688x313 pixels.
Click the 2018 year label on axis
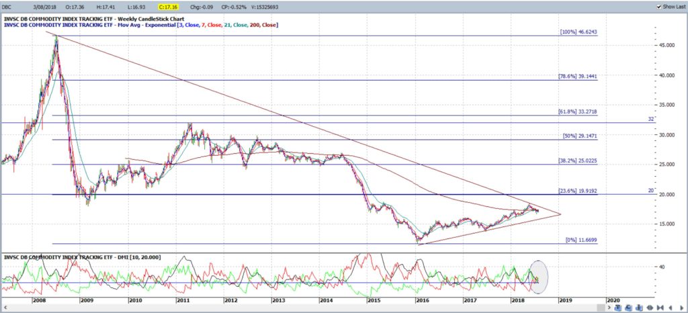click(517, 301)
